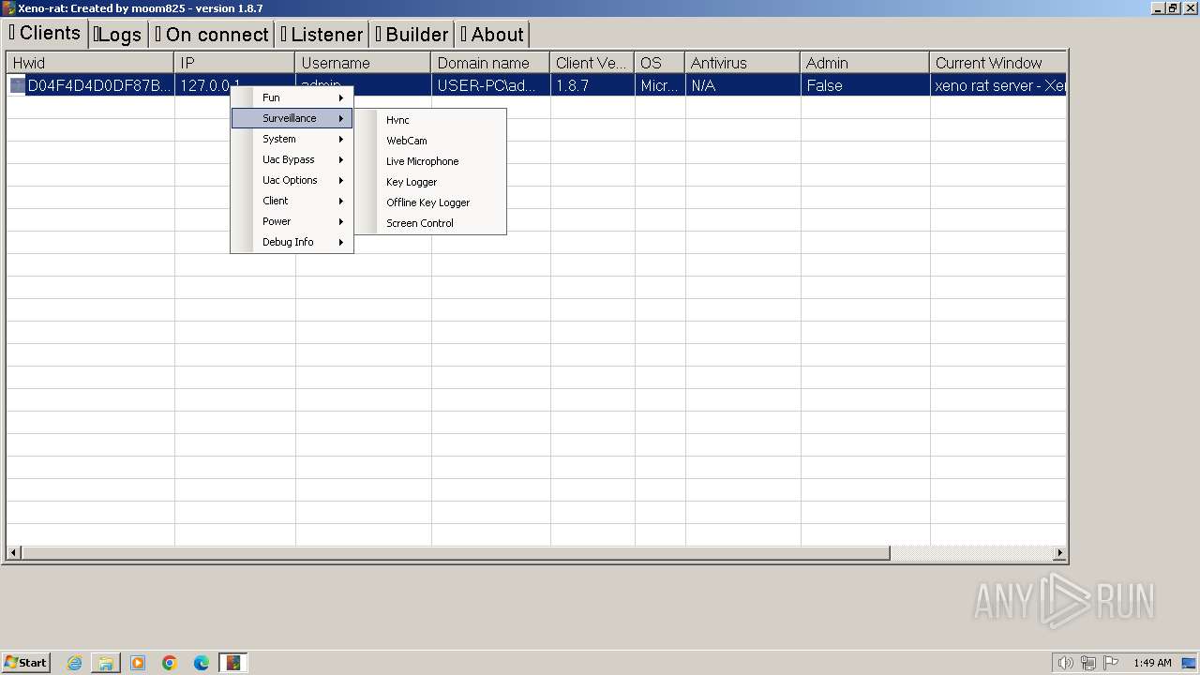Click the N/A antivirus cell

tap(742, 85)
